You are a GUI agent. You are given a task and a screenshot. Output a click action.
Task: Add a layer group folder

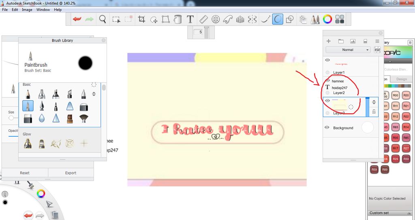click(341, 41)
